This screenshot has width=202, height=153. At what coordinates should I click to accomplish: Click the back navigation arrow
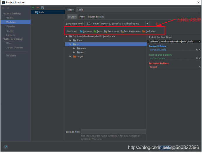(x=3, y=8)
